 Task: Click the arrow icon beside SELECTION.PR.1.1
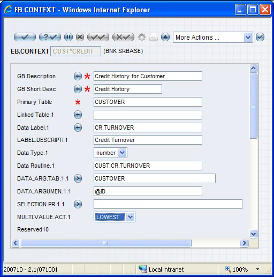coord(78,204)
